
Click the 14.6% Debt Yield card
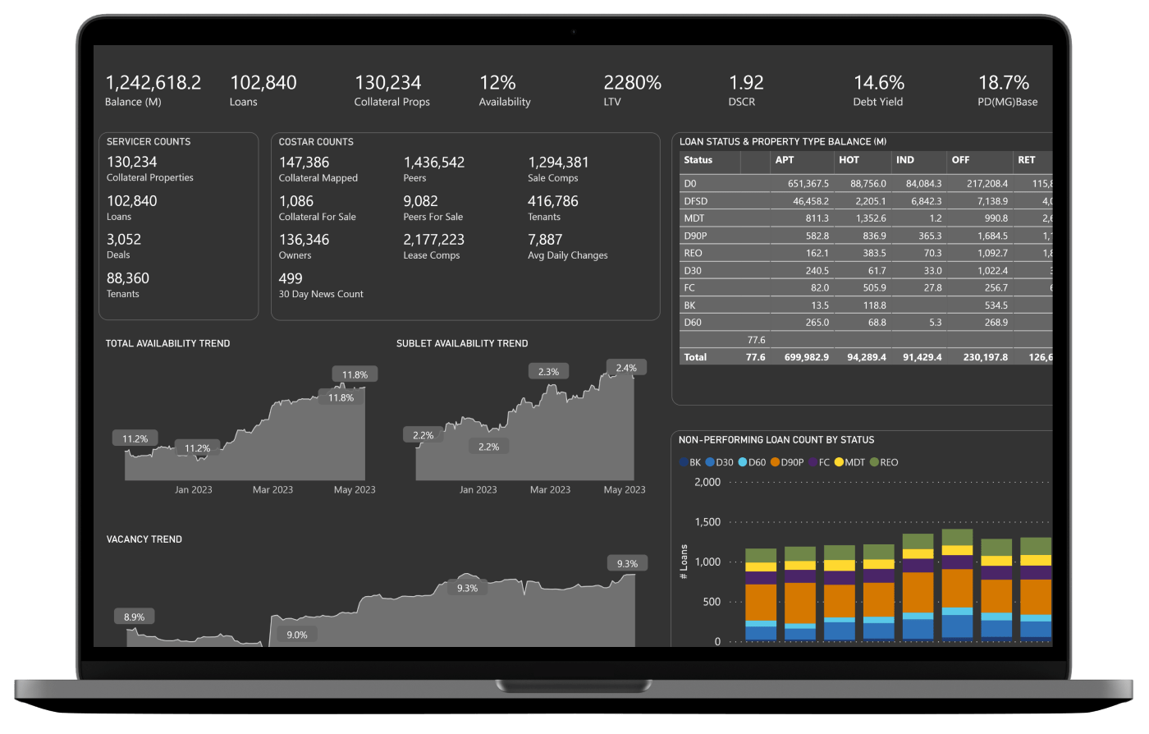878,90
